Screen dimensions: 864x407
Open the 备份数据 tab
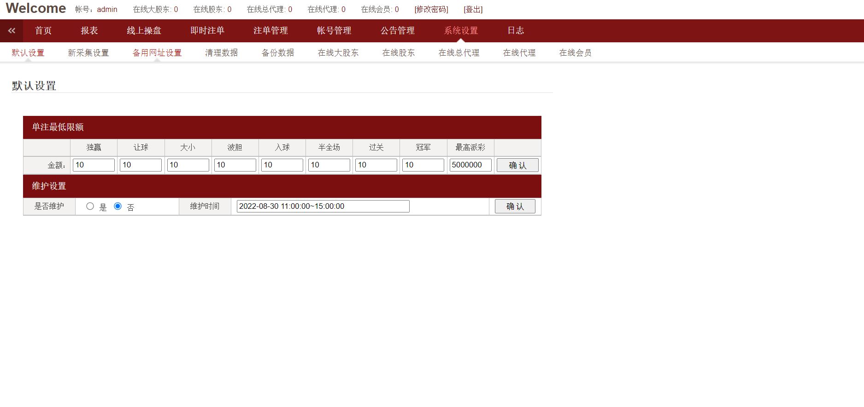[278, 53]
